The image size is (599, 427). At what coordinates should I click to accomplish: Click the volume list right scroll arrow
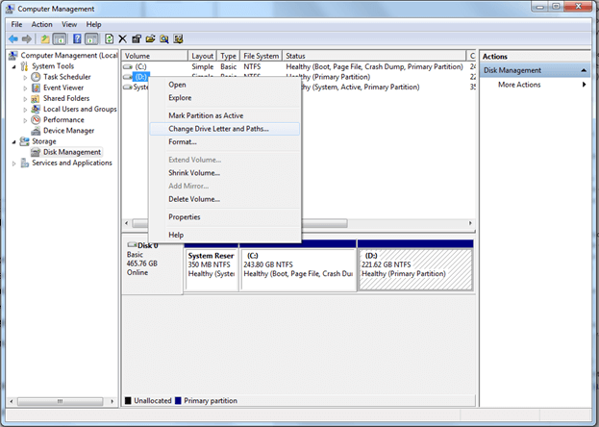470,223
